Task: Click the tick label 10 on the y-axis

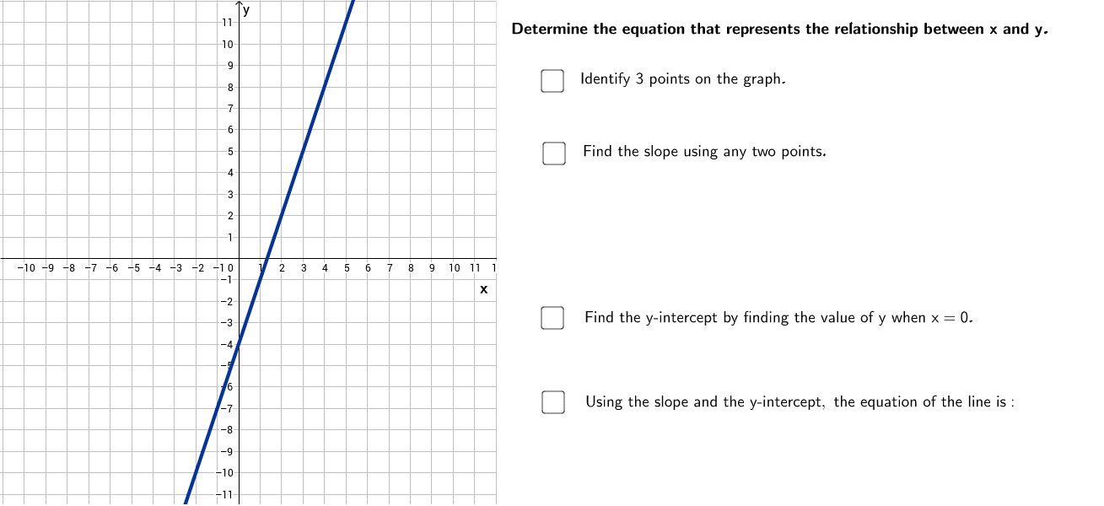Action: pyautogui.click(x=228, y=44)
